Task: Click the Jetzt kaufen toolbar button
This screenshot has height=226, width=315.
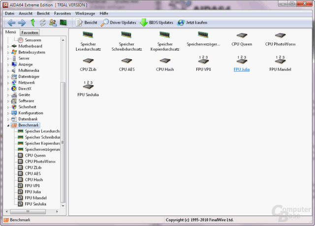Action: coord(192,23)
